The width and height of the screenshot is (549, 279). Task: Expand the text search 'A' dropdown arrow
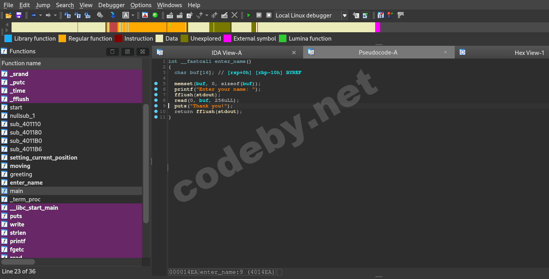coord(133,15)
